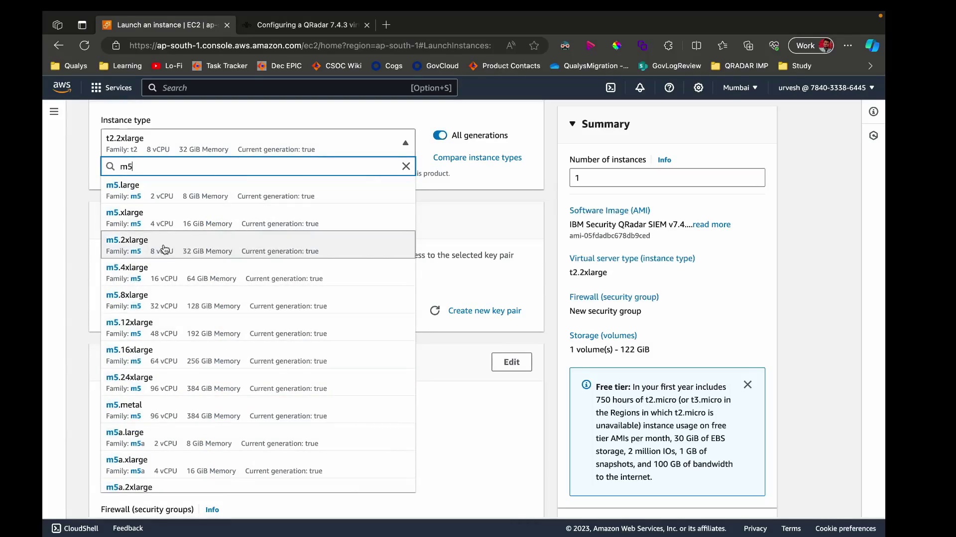Click Storage (volumes) link

pyautogui.click(x=603, y=335)
